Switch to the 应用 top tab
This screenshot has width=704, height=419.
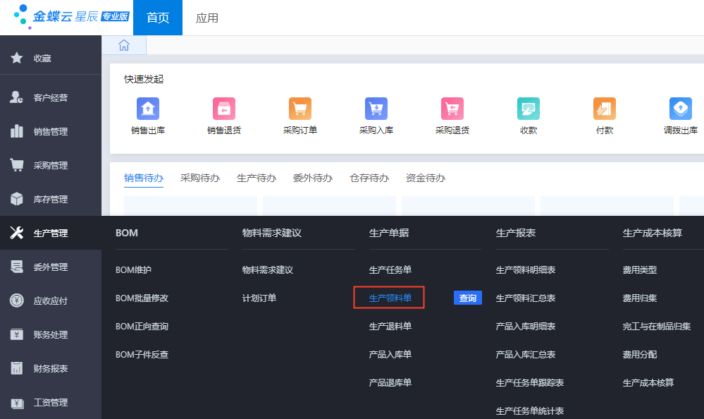207,18
